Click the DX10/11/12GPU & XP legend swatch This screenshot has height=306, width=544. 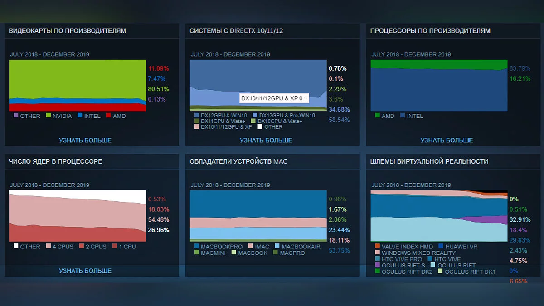coord(197,126)
